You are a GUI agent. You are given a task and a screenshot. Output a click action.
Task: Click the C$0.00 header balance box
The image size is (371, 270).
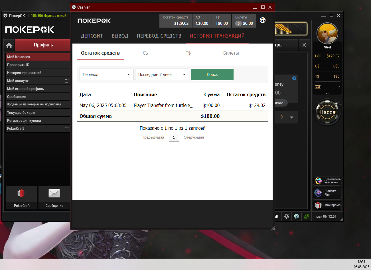coord(202,21)
